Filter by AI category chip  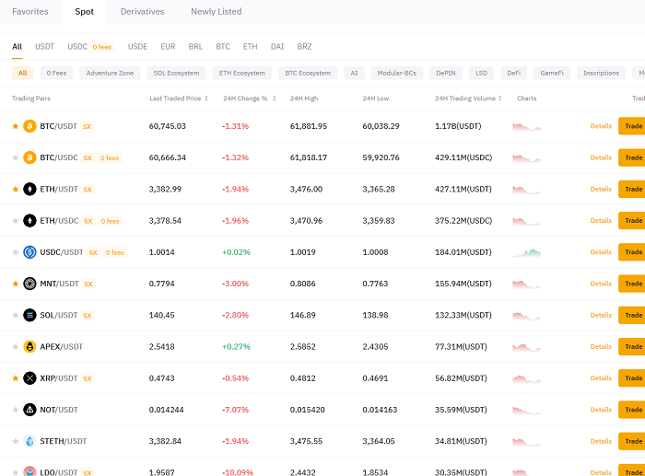click(354, 73)
